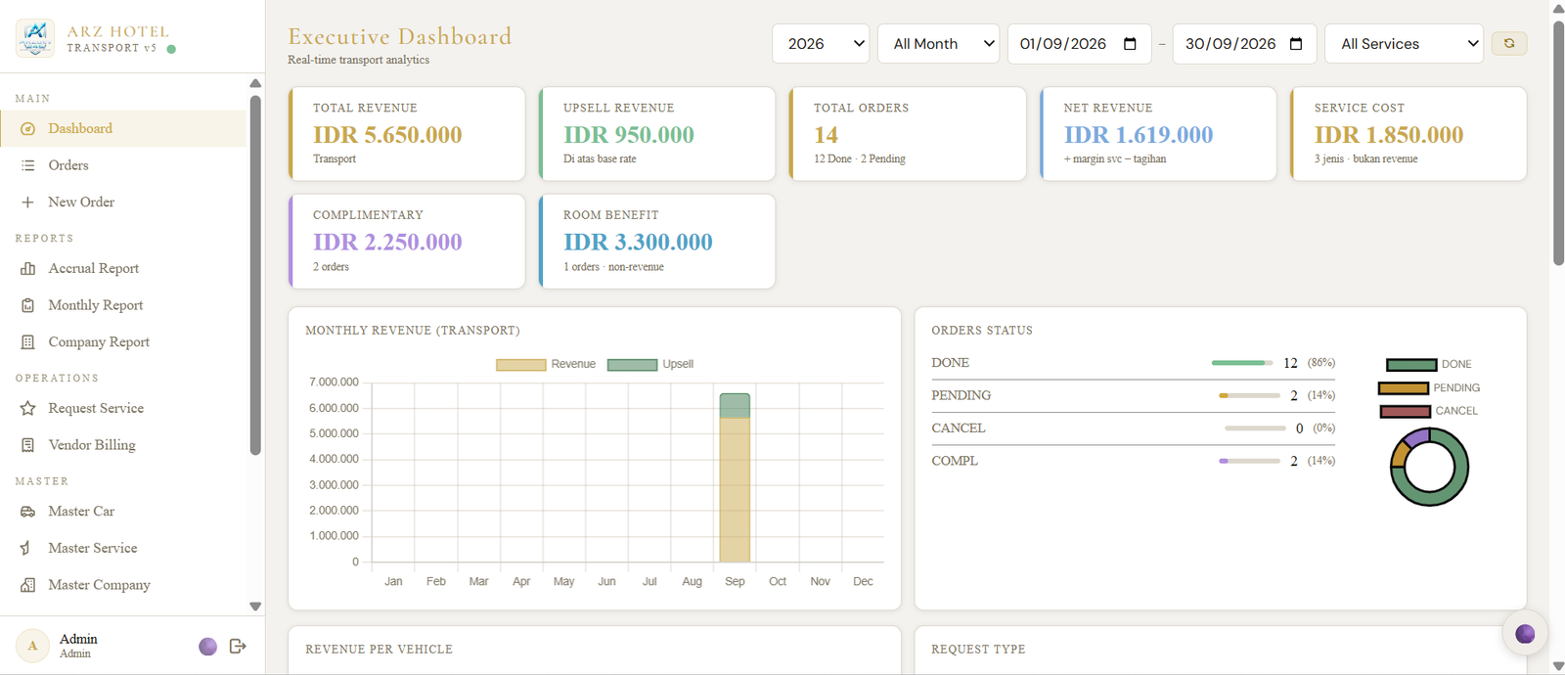The width and height of the screenshot is (1565, 675).
Task: Click the Net Revenue IDR 1.619.000 card
Action: (x=1158, y=134)
